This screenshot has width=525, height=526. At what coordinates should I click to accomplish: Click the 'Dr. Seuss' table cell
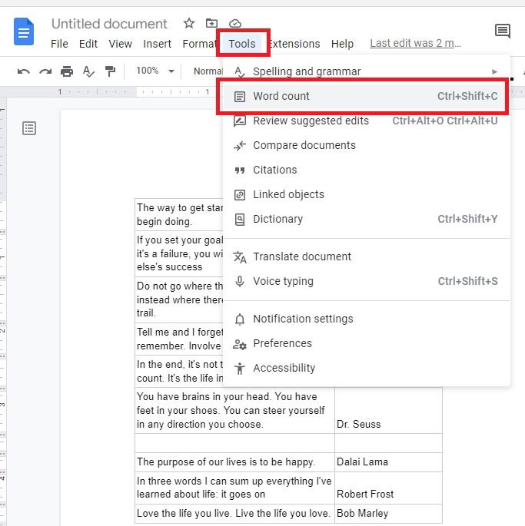point(388,410)
